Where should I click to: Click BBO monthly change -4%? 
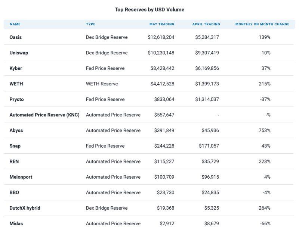coord(266,192)
